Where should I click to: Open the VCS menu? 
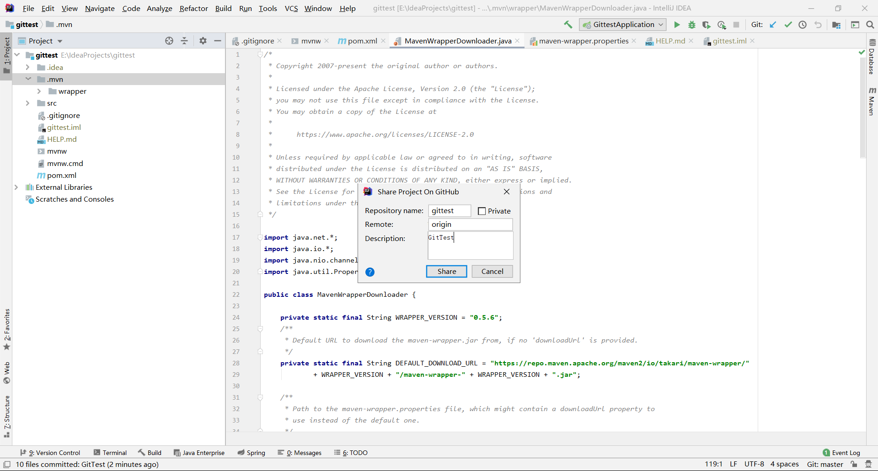tap(291, 8)
